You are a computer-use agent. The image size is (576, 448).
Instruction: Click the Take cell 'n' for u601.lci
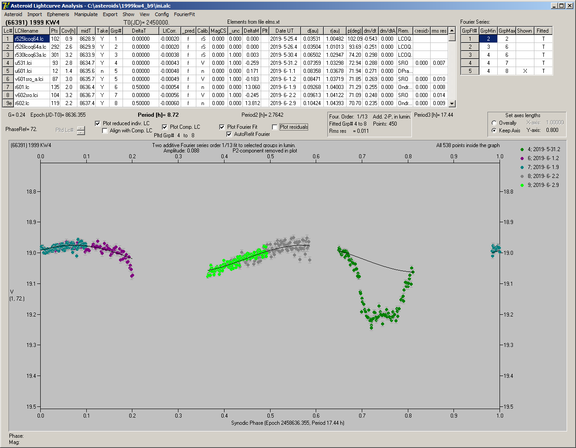102,71
